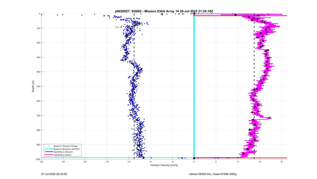Click depth-axis tick label '600'
The width and height of the screenshot is (317, 179).
38,101
